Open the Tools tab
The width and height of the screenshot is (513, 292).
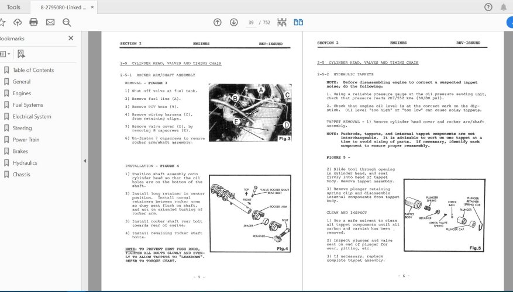(13, 7)
